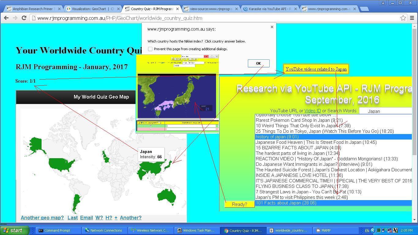The width and height of the screenshot is (418, 235).
Task: Open the Chrome user profile icon
Action: (x=383, y=3)
